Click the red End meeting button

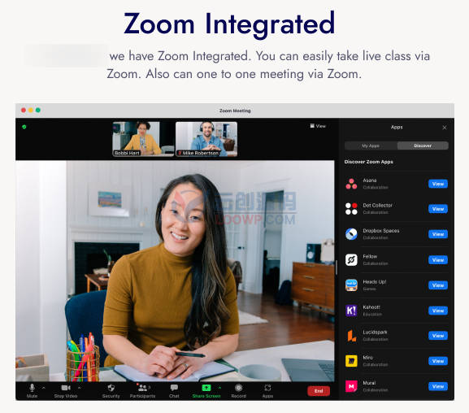(319, 391)
